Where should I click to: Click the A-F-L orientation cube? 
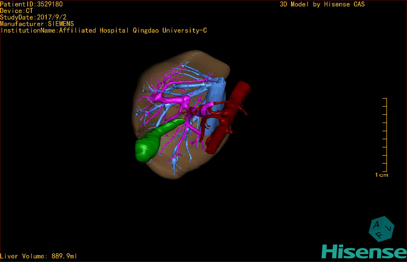381,229
